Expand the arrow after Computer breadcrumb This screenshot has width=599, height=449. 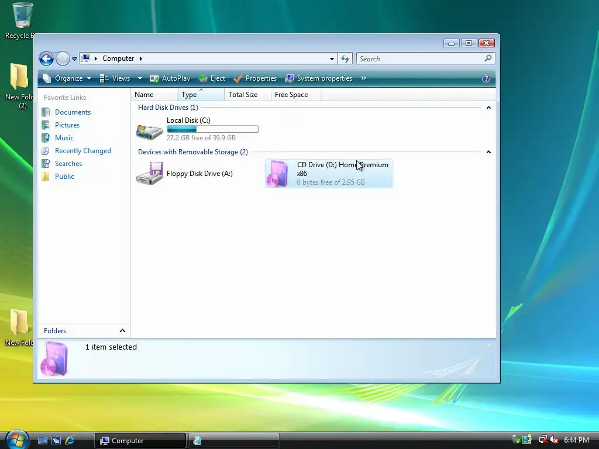pyautogui.click(x=141, y=58)
